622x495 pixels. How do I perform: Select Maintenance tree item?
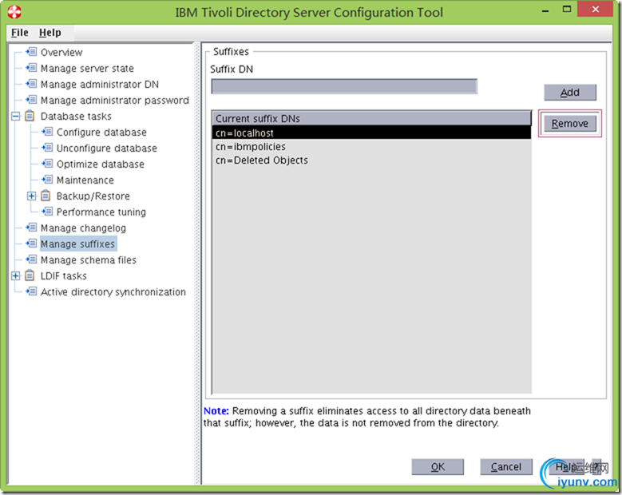pos(85,180)
